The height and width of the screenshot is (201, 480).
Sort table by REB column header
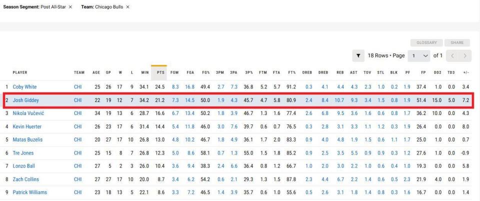click(x=340, y=72)
